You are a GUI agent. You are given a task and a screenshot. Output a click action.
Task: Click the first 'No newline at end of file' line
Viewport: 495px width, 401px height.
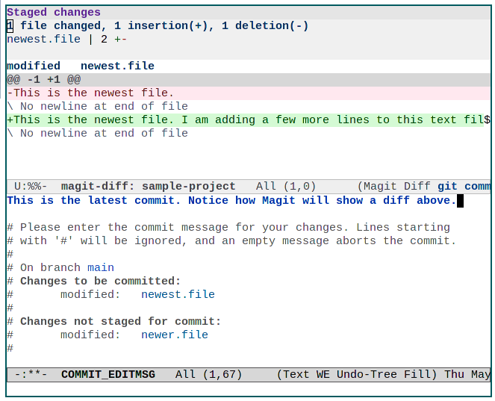pyautogui.click(x=97, y=106)
